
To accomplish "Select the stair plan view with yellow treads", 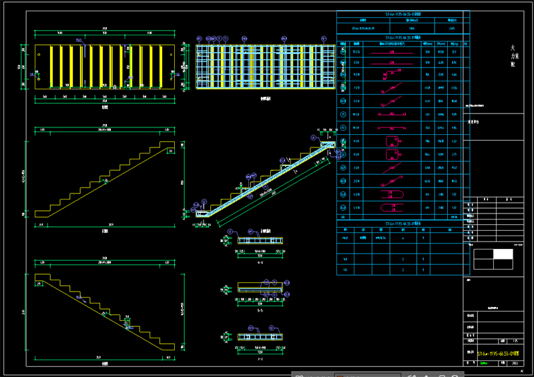I will coord(105,67).
